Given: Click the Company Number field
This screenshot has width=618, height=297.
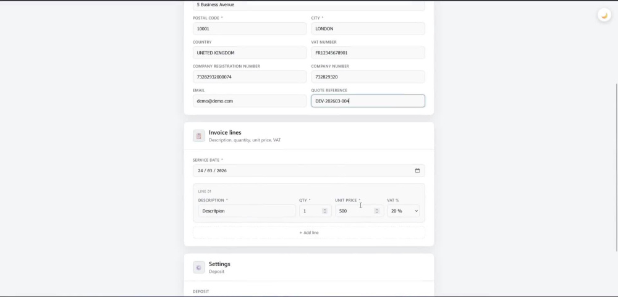Looking at the screenshot, I should 368,77.
